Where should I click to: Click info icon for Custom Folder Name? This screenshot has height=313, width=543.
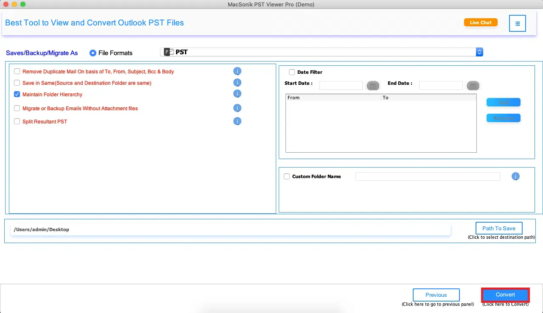[x=515, y=176]
